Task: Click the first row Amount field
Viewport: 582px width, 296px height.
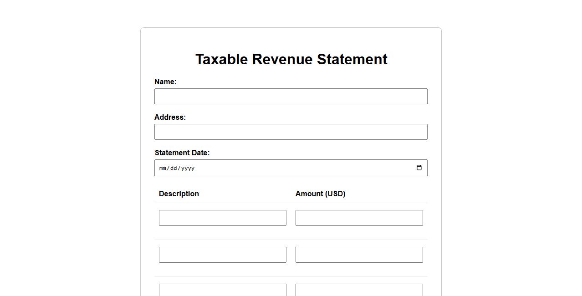Action: click(x=359, y=218)
